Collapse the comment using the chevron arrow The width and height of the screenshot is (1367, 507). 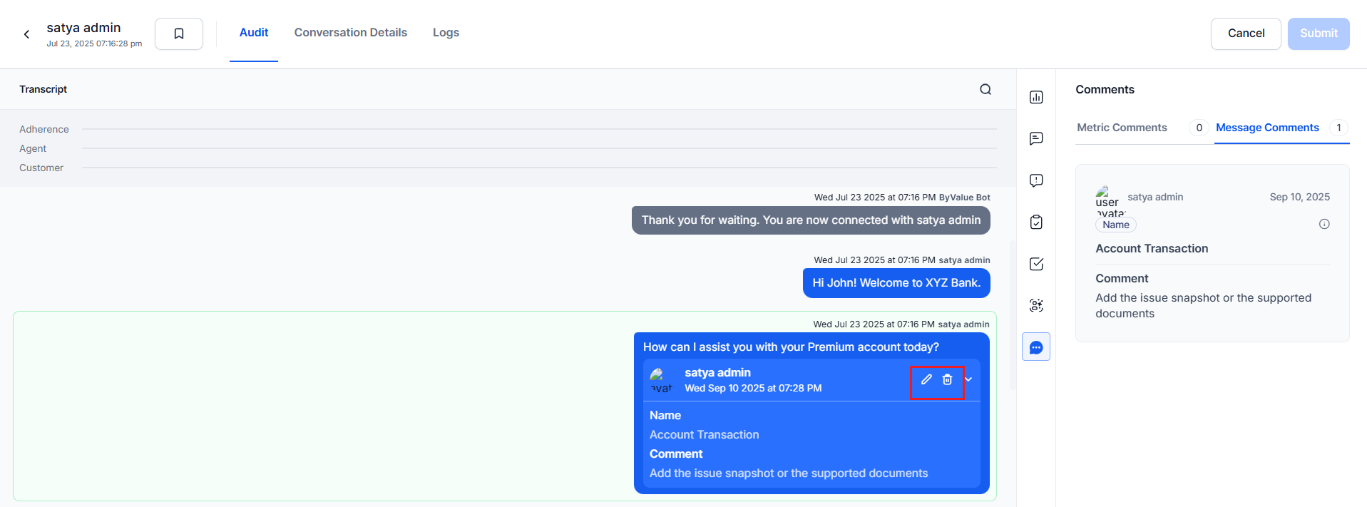(969, 379)
